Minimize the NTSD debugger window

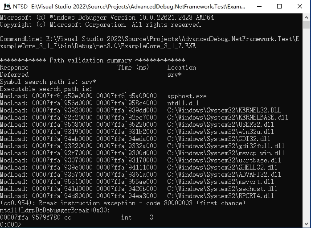(259, 7)
